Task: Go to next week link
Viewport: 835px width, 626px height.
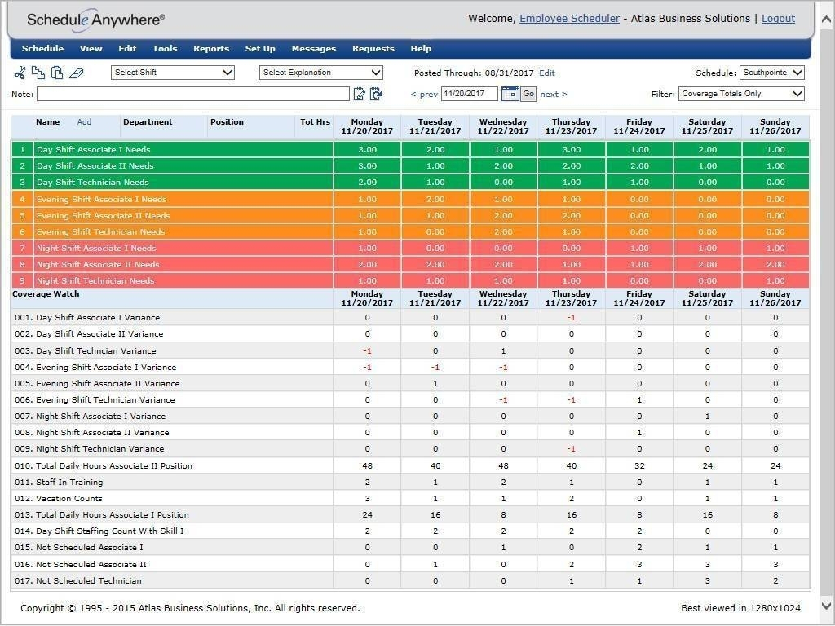Action: pyautogui.click(x=553, y=95)
